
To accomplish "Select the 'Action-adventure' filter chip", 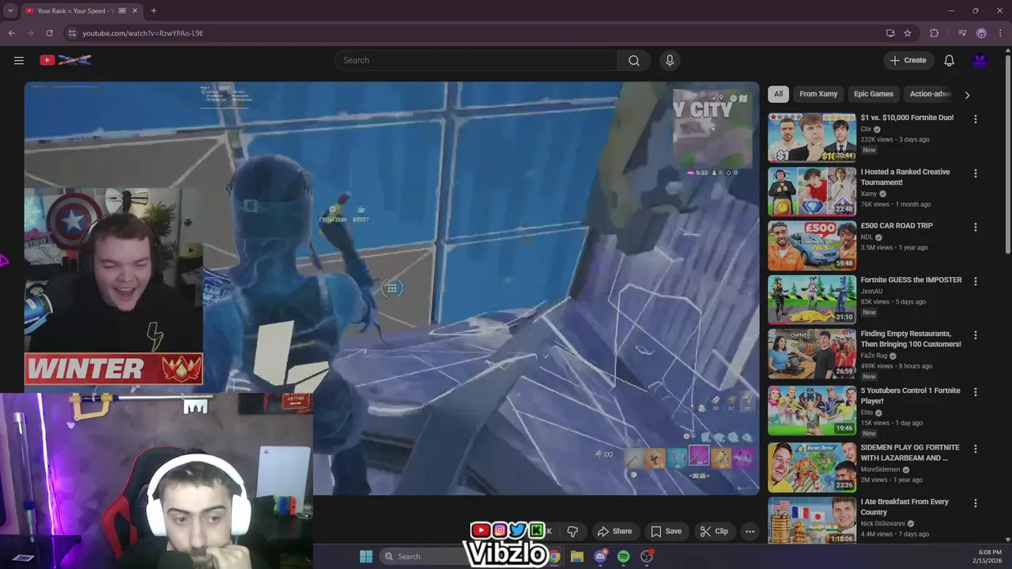I will click(x=930, y=94).
